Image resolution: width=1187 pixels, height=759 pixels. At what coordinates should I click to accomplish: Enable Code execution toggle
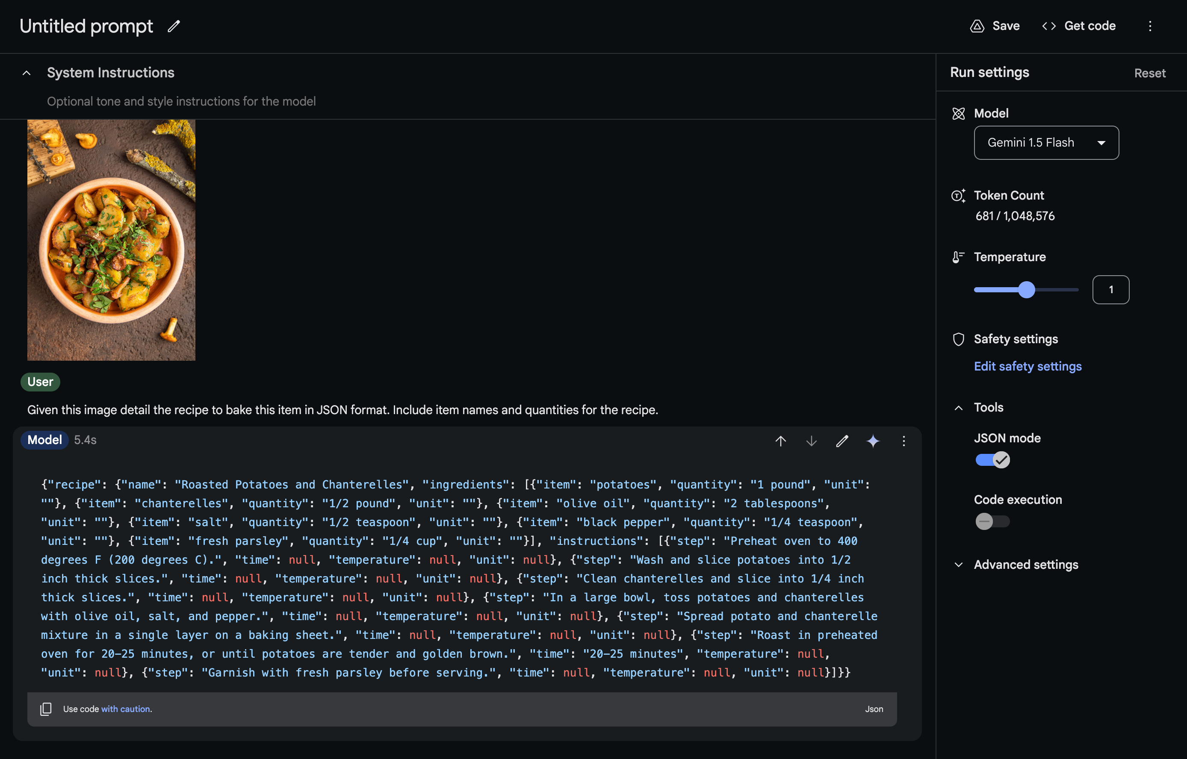click(992, 521)
